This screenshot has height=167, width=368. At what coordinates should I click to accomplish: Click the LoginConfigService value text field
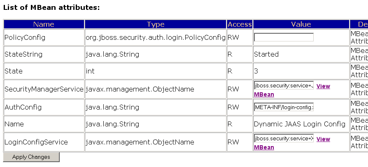[284, 139]
